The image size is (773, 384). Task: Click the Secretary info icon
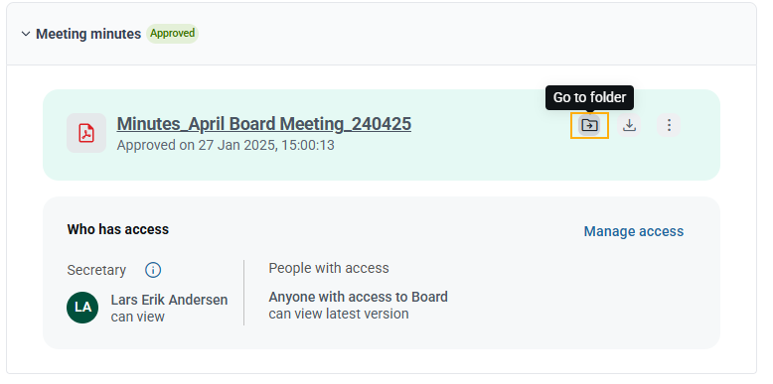(153, 270)
